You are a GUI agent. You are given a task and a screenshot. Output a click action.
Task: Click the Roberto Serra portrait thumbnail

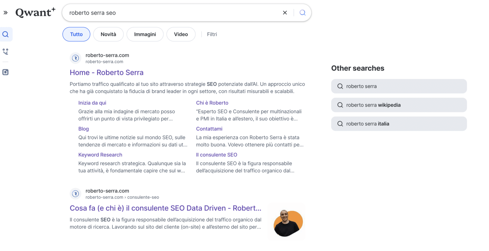tap(286, 222)
